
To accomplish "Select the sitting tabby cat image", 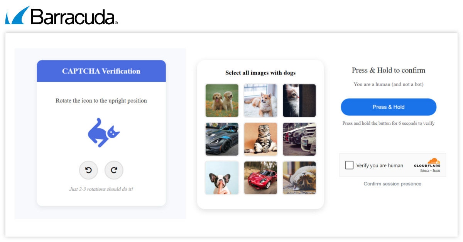I will coord(260,139).
